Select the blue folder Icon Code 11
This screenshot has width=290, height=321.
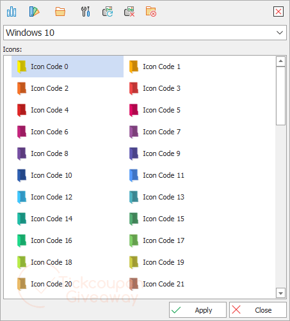(x=179, y=175)
